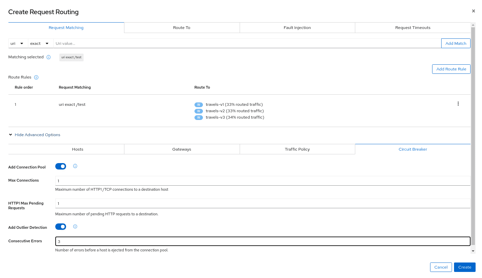
Task: Focus the Uri value input field
Action: pos(247,43)
